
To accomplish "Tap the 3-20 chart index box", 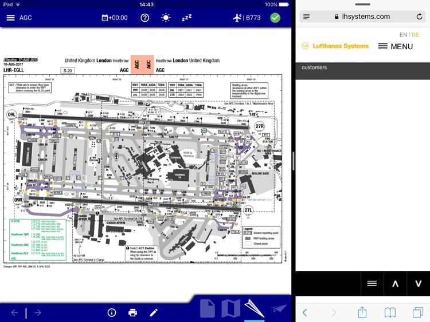I will point(68,70).
